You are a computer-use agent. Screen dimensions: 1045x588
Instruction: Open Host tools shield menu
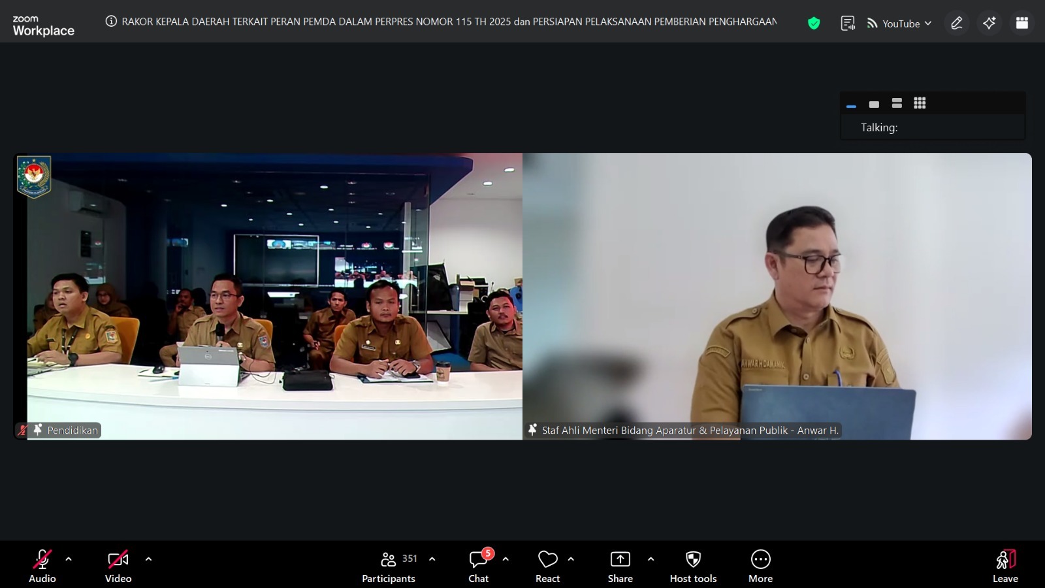click(693, 566)
